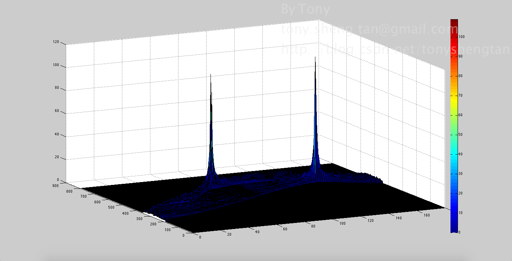The image size is (512, 261).
Task: Click the white patch on the surface edge
Action: (154, 216)
